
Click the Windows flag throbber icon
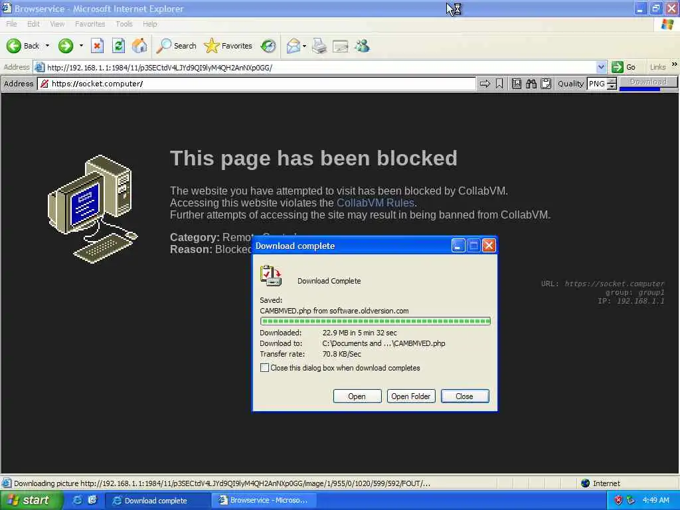(x=667, y=25)
